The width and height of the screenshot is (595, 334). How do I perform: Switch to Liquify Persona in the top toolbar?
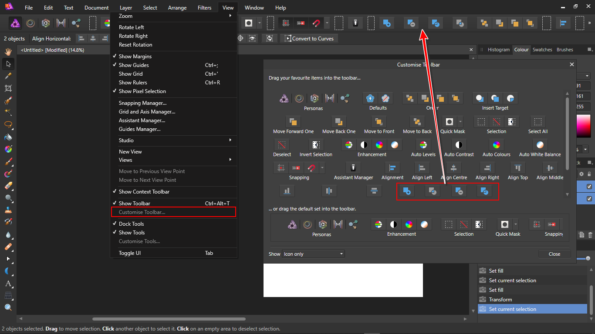click(30, 23)
